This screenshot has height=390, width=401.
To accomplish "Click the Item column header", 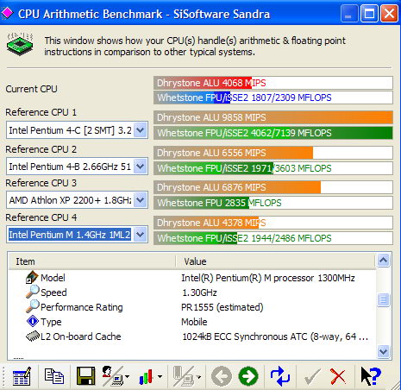I will (x=91, y=261).
